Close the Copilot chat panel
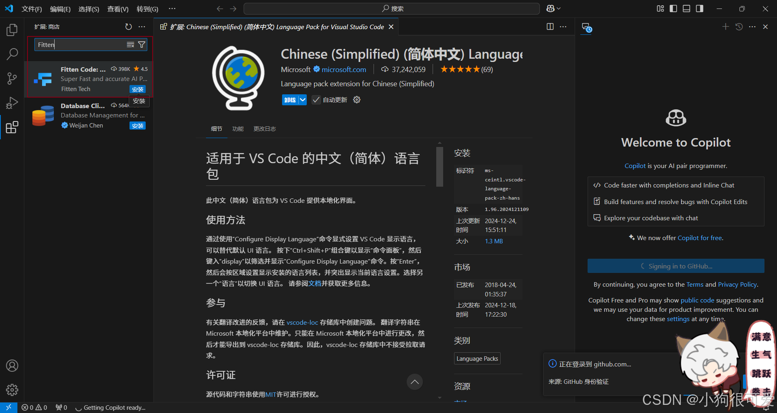Image resolution: width=777 pixels, height=413 pixels. 765,27
